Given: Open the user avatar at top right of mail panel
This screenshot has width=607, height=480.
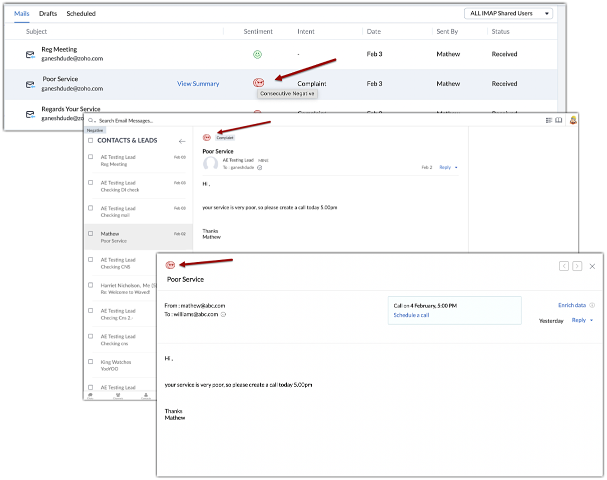Looking at the screenshot, I should [x=573, y=120].
